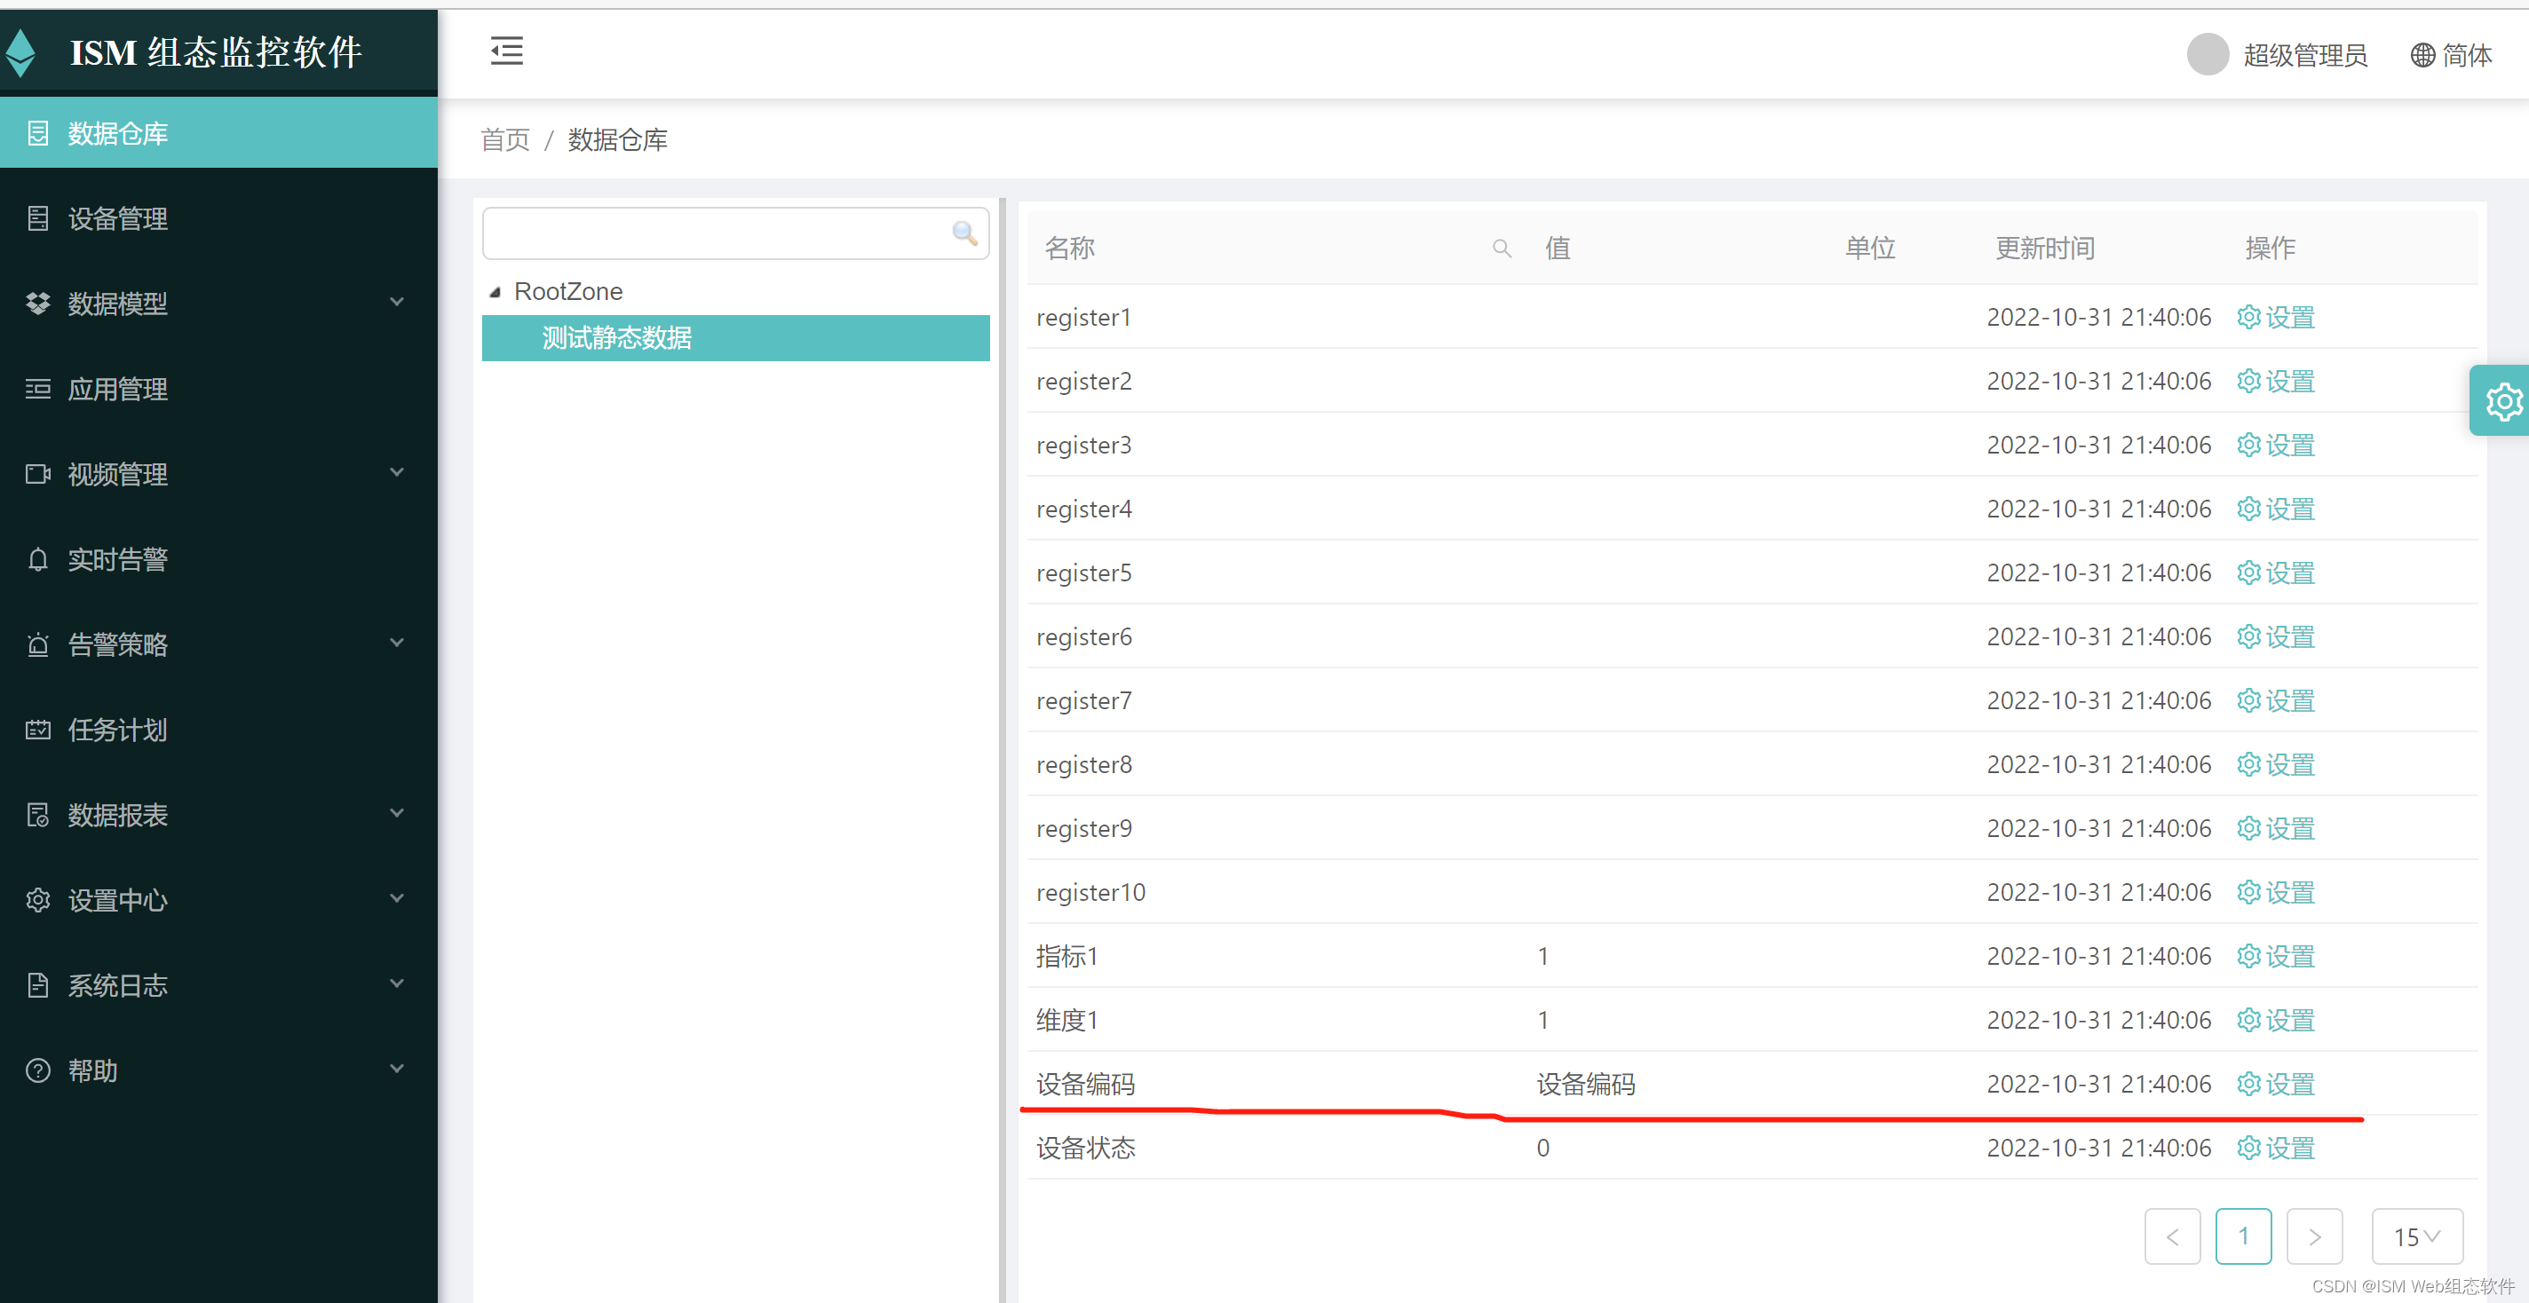
Task: Click the register9 name cell
Action: pyautogui.click(x=1084, y=828)
